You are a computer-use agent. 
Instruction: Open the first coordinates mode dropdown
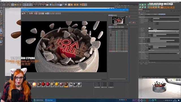97,88
